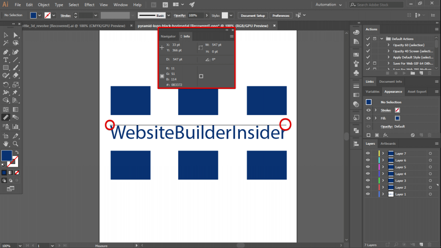Open Preferences from the control bar

point(280,15)
